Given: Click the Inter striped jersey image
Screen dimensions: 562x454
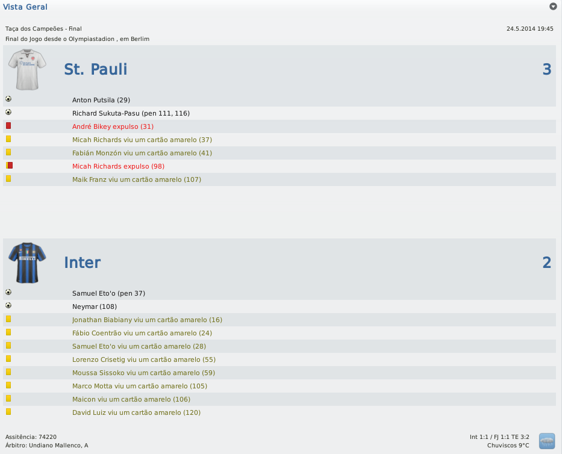Looking at the screenshot, I should click(28, 262).
